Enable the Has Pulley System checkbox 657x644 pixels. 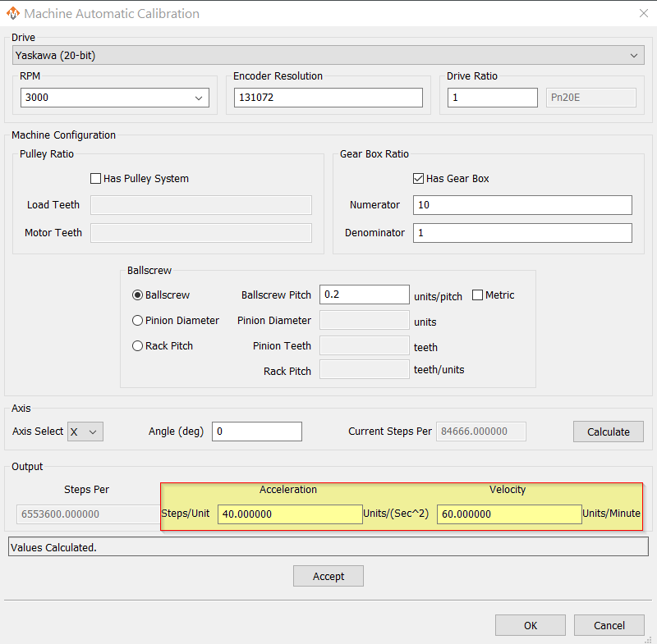click(96, 178)
